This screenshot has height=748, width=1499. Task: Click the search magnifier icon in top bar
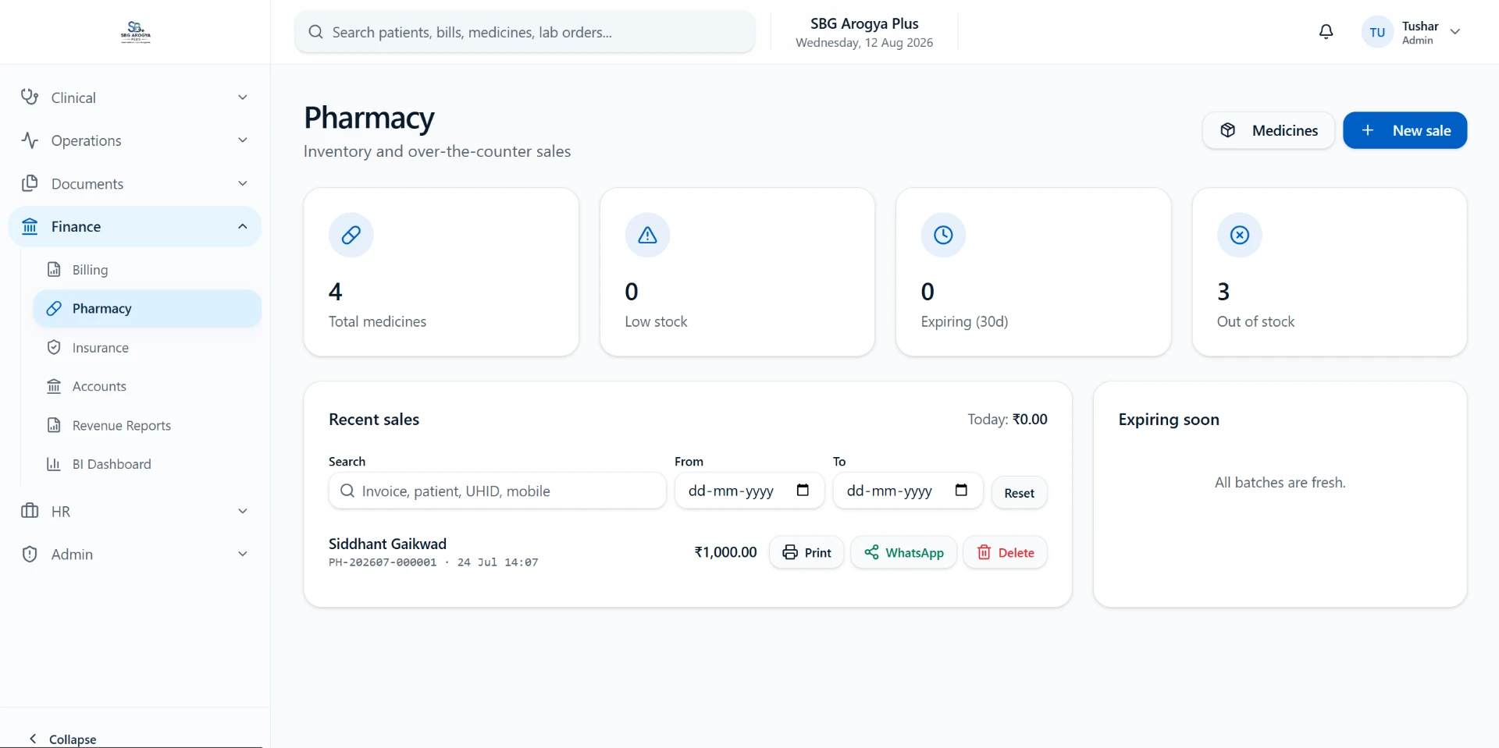[315, 32]
